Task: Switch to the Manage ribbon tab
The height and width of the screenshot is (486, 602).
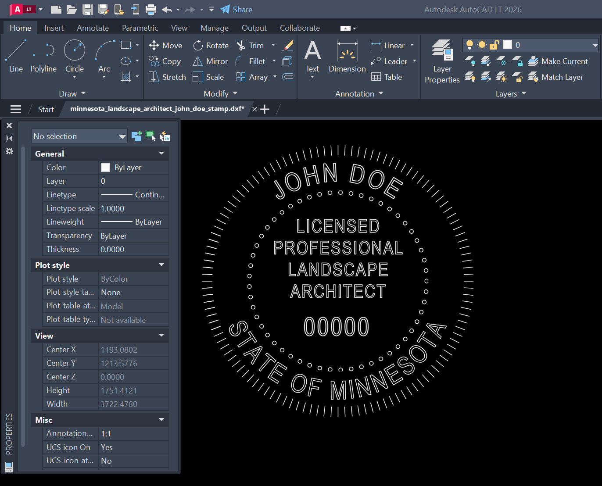Action: click(x=215, y=28)
